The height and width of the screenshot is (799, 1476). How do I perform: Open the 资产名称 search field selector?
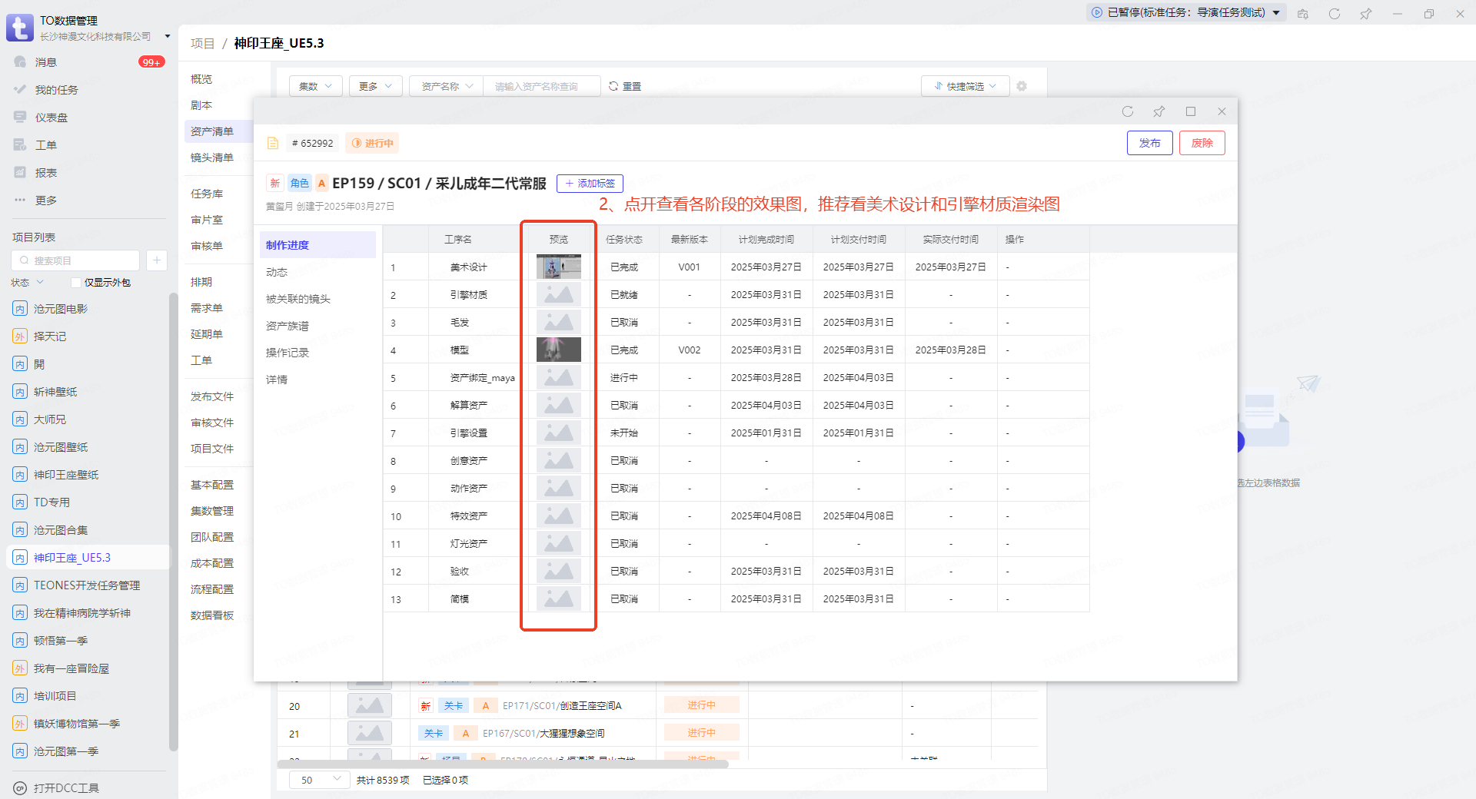[447, 86]
